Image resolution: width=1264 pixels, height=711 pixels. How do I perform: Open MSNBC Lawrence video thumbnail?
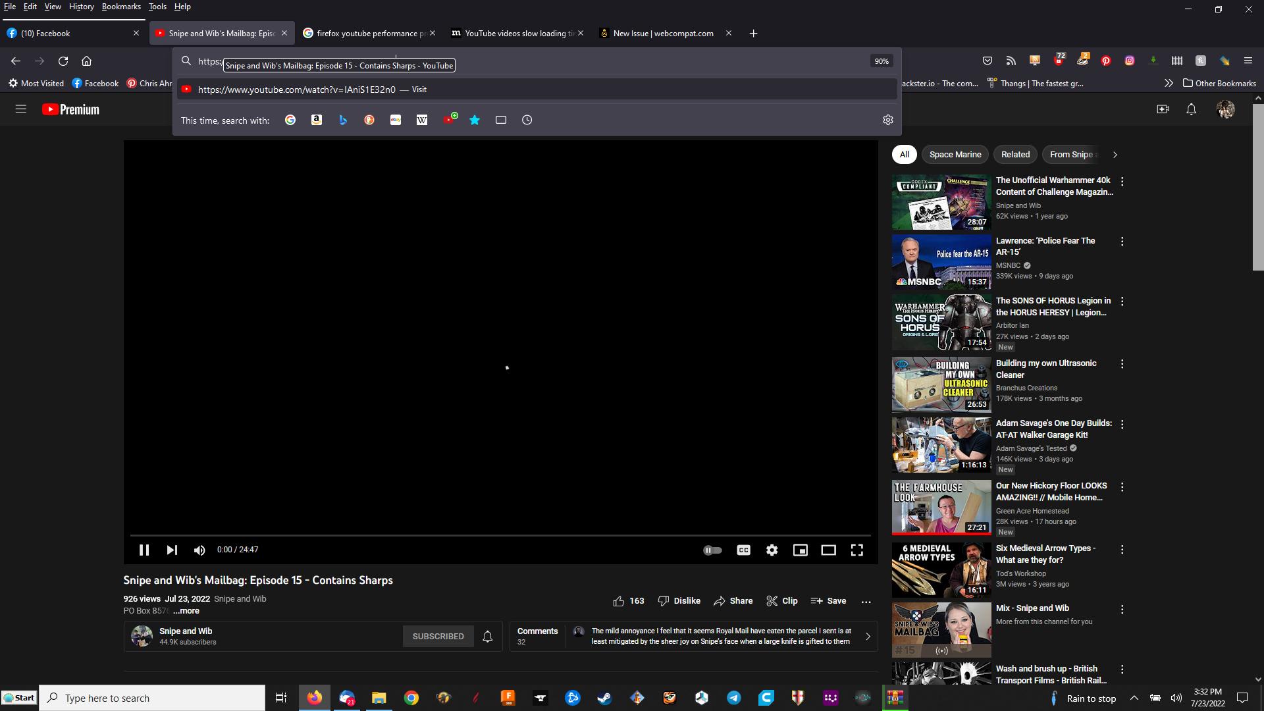pyautogui.click(x=941, y=262)
